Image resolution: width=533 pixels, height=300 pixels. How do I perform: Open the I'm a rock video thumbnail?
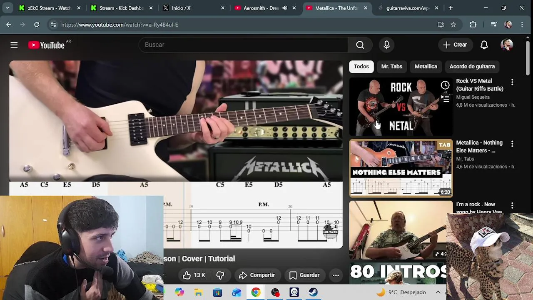398,230
